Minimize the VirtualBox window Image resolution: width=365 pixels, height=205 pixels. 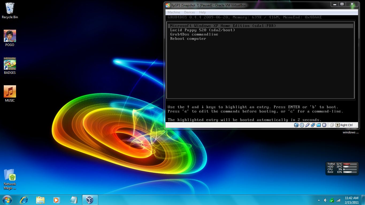335,4
